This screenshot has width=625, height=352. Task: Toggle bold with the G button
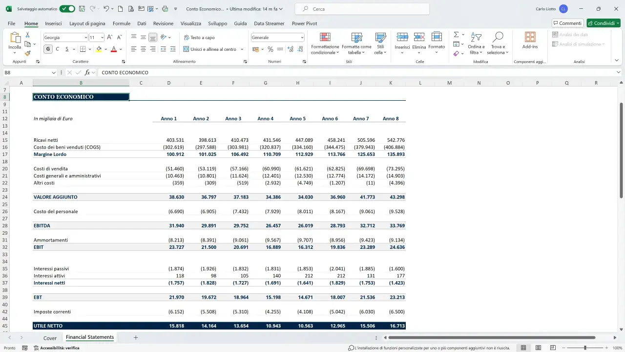[48, 49]
